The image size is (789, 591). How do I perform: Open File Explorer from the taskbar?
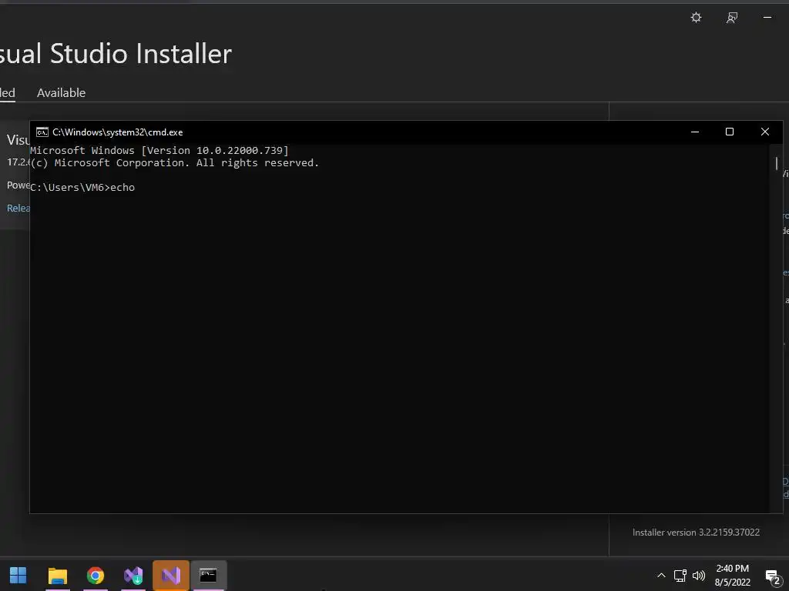[57, 576]
